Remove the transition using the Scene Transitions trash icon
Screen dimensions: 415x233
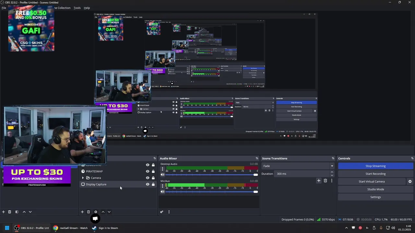326,181
